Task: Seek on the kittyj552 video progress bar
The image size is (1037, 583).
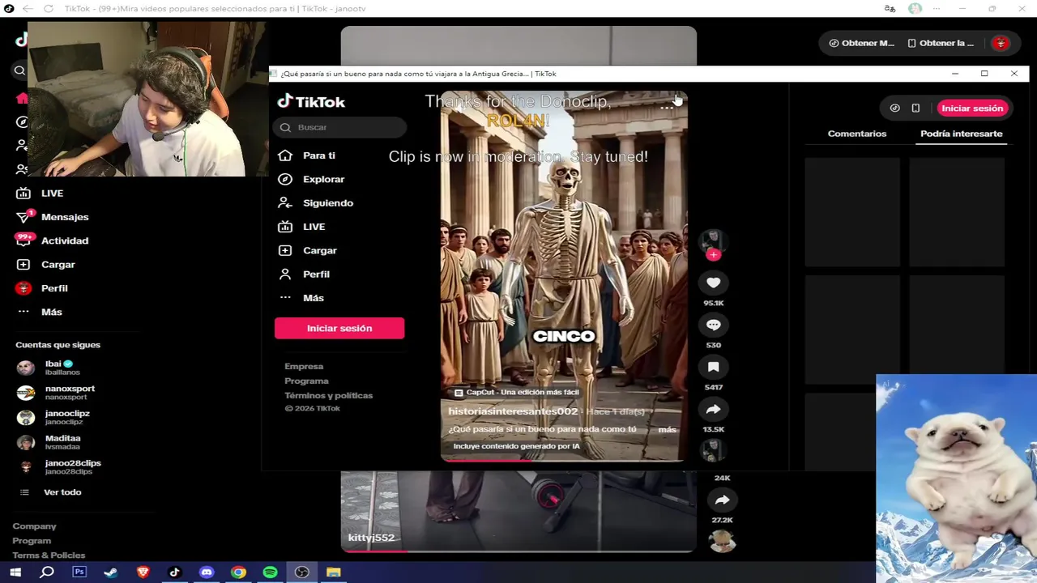Action: (518, 551)
